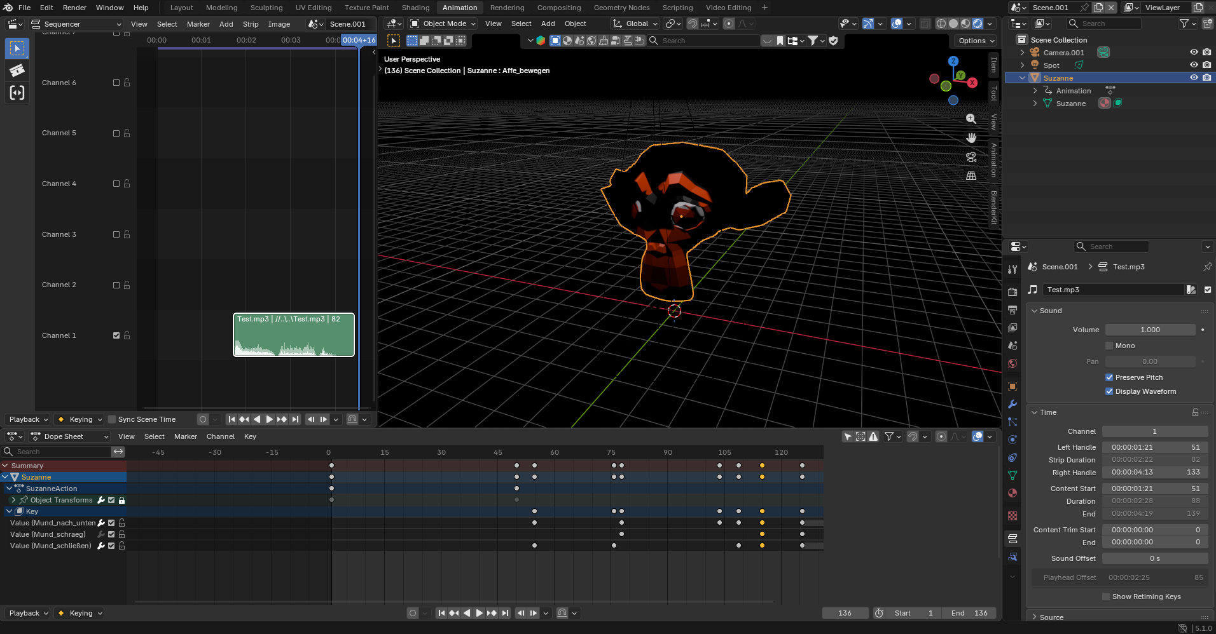Uncheck Preserve Pitch

[x=1109, y=377]
